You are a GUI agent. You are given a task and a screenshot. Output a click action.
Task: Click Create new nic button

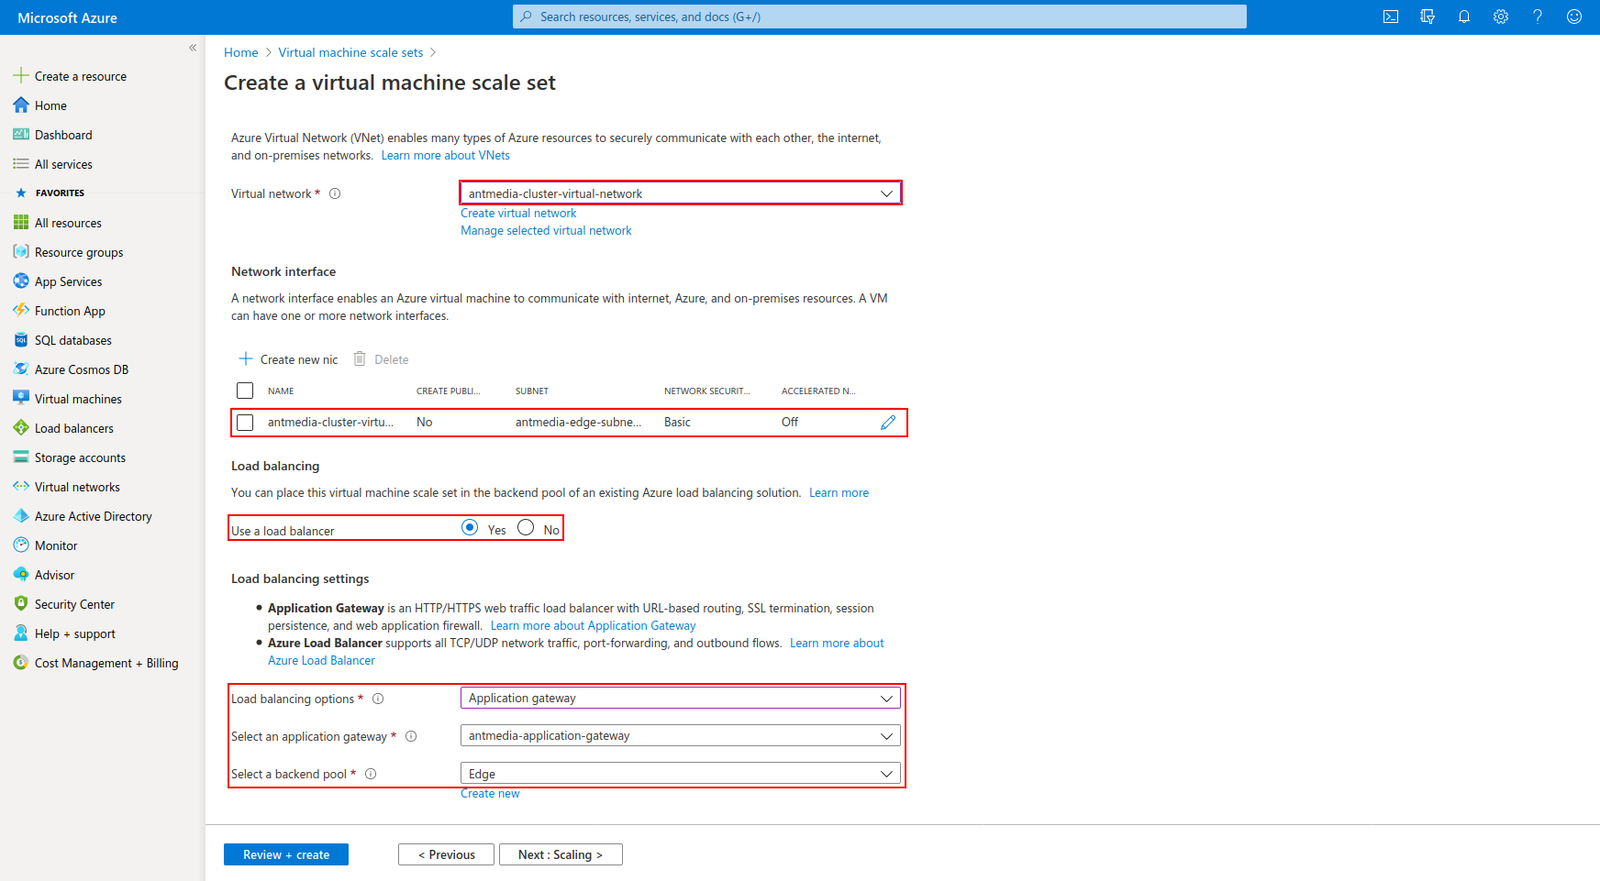[x=288, y=359]
